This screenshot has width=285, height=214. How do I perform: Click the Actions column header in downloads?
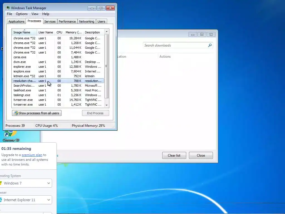click(165, 56)
